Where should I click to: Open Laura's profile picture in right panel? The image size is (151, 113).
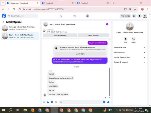point(130,27)
